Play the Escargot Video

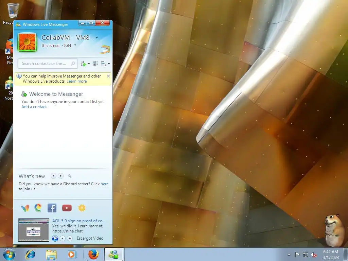pyautogui.click(x=55, y=238)
